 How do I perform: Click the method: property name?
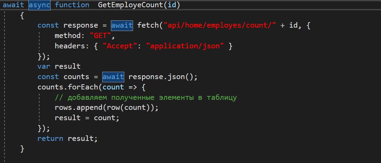point(70,36)
